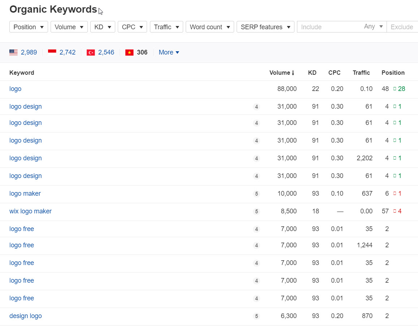Click word count badge on 'wix logo maker' row
418x326 pixels.
pos(257,212)
